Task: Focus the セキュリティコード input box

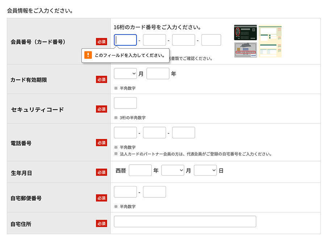Action: click(125, 103)
